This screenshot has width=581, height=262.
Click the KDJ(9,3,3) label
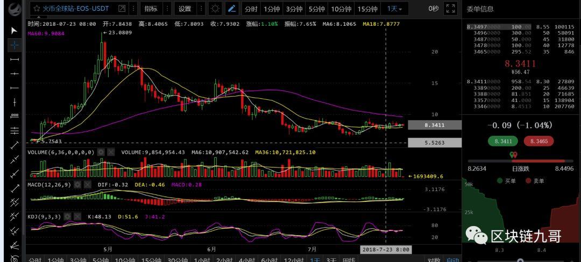pyautogui.click(x=44, y=216)
